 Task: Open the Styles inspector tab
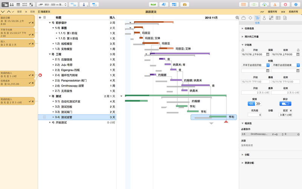click(x=271, y=18)
